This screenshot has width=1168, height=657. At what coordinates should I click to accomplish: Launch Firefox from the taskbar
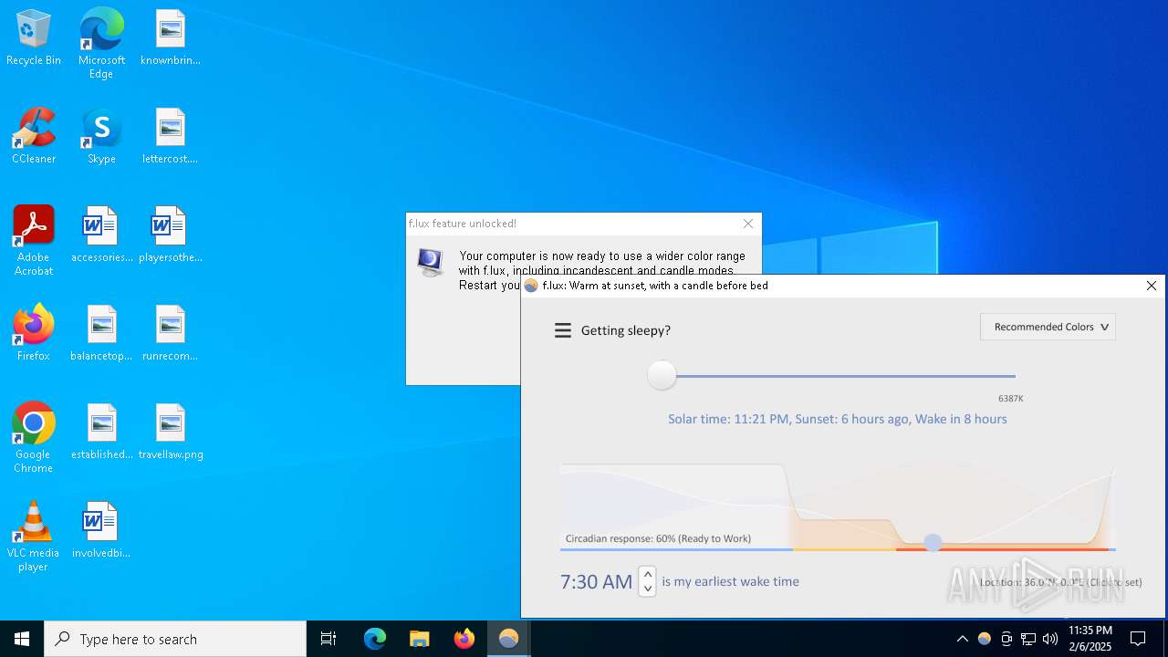464,639
